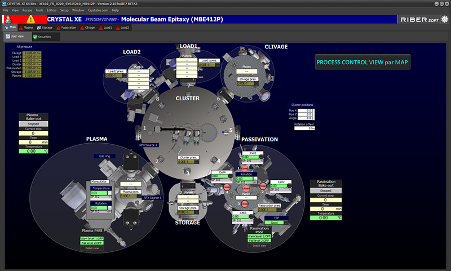The width and height of the screenshot is (451, 271).
Task: Click the RFX Source 1 label
Action: pos(152,198)
